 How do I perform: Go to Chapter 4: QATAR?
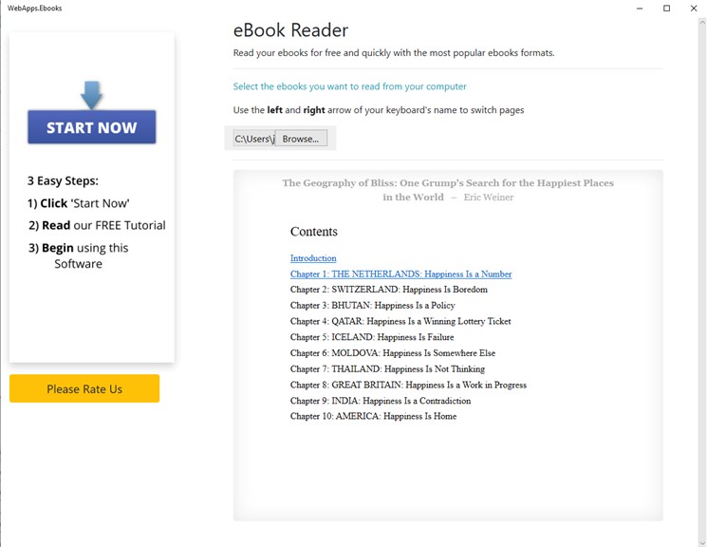[x=400, y=321]
